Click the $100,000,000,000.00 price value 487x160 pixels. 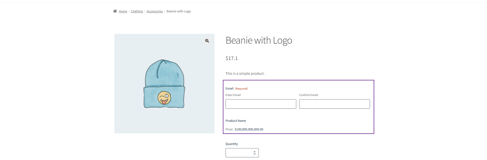pyautogui.click(x=249, y=129)
